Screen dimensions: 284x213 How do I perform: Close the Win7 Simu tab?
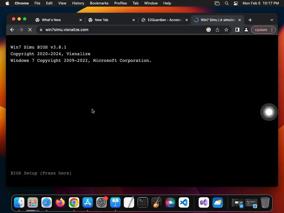point(240,20)
